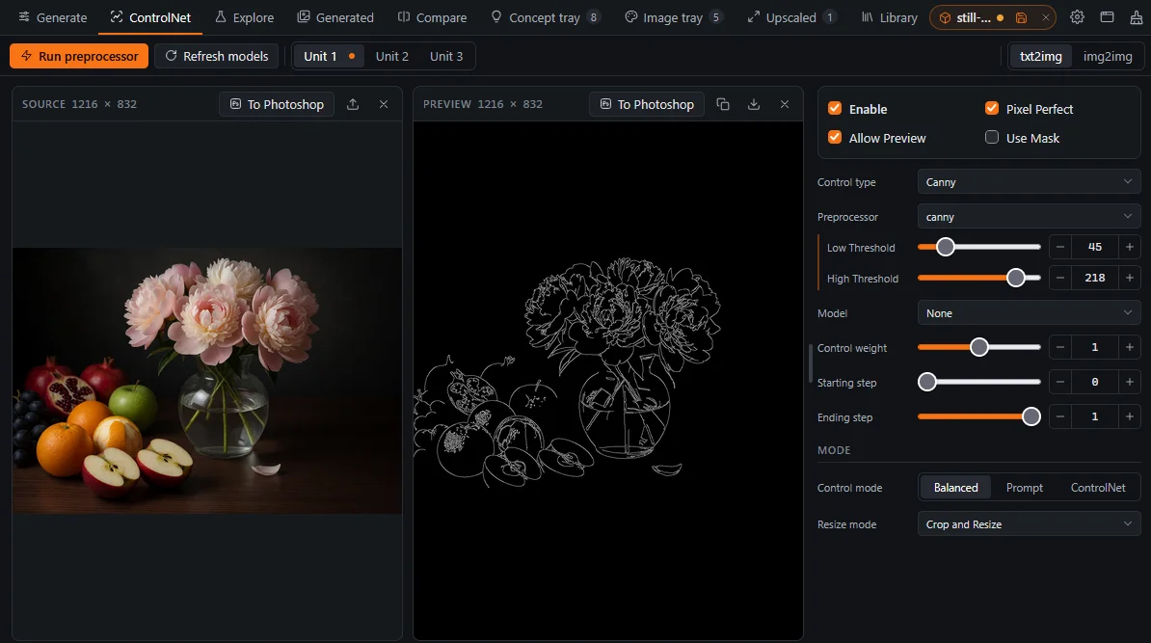1151x643 pixels.
Task: Increase Starting step with the plus button
Action: [x=1130, y=382]
